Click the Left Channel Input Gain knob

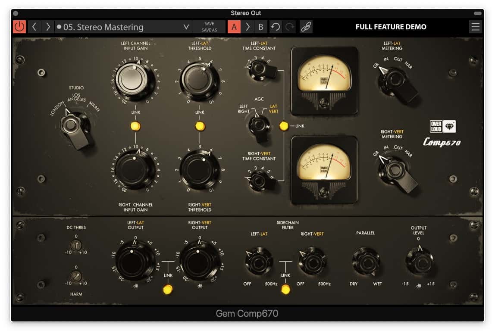[x=135, y=79]
